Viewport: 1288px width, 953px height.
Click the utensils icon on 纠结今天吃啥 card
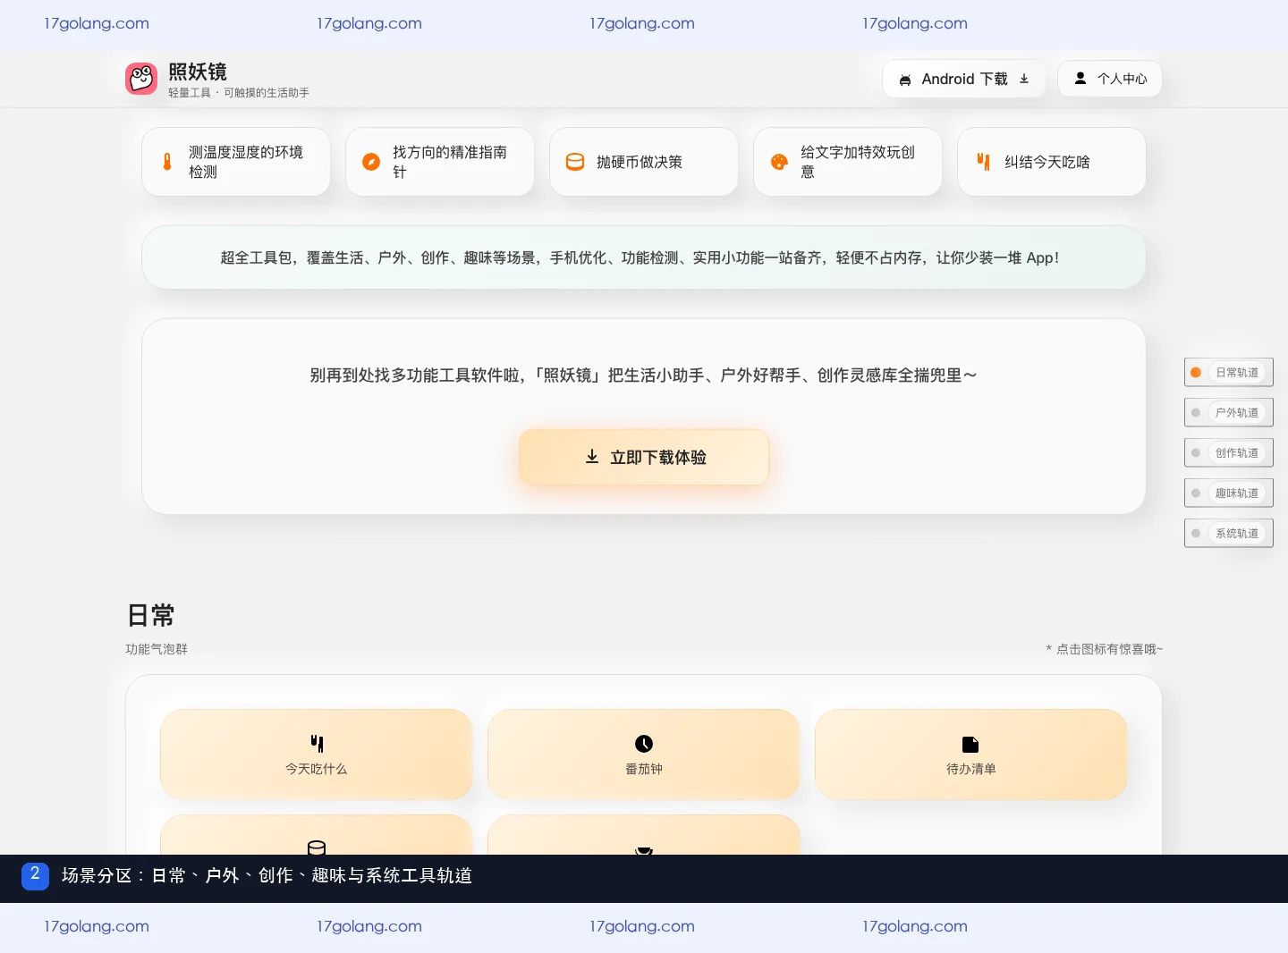(x=983, y=162)
